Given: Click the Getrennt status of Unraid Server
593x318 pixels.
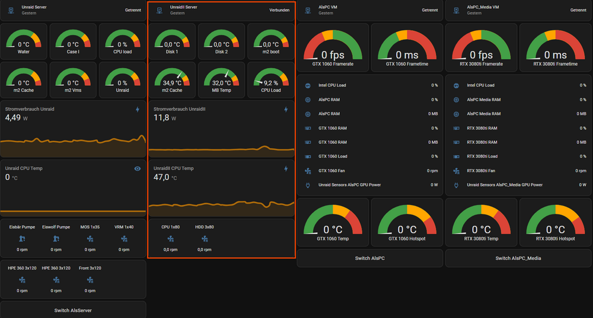Looking at the screenshot, I should pos(133,10).
